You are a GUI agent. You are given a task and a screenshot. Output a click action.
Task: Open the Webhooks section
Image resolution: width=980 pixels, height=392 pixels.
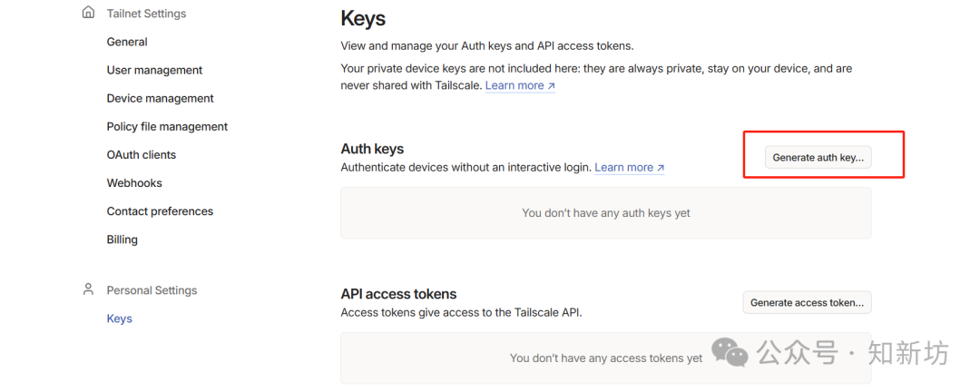[134, 182]
